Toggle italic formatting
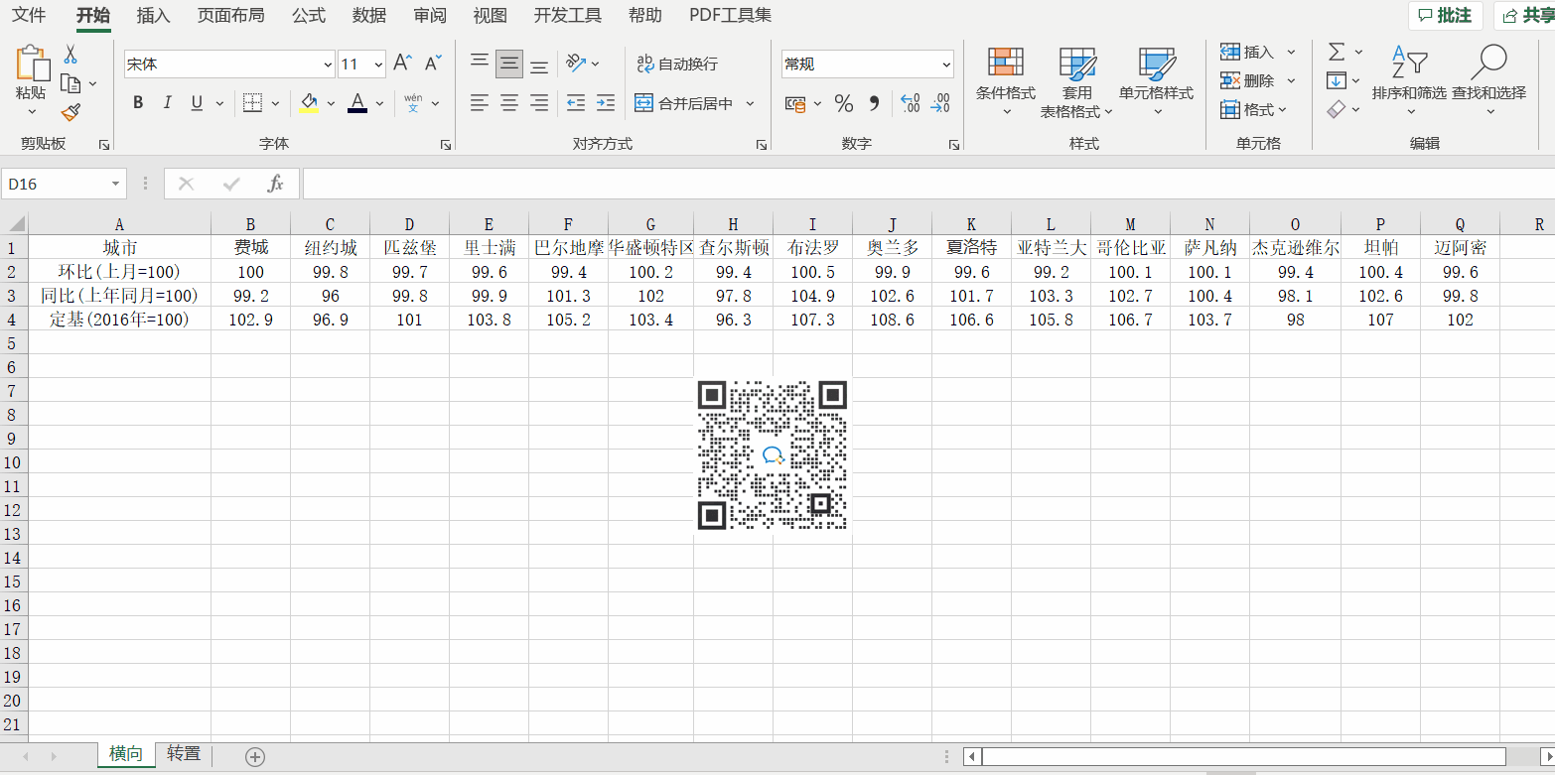This screenshot has height=775, width=1555. [167, 103]
